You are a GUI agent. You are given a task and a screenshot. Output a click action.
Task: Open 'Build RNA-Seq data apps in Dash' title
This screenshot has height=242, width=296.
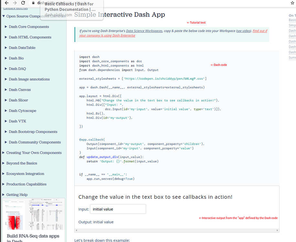33,238
